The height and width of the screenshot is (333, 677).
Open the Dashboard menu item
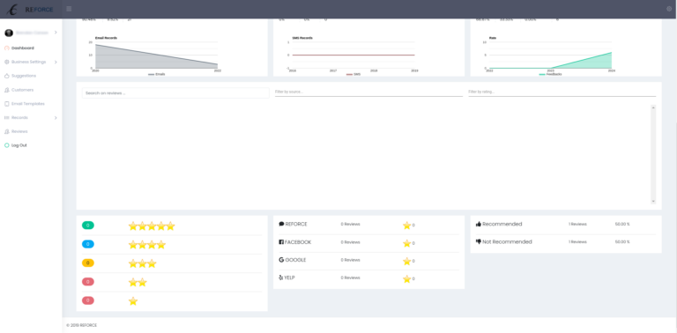pos(22,48)
